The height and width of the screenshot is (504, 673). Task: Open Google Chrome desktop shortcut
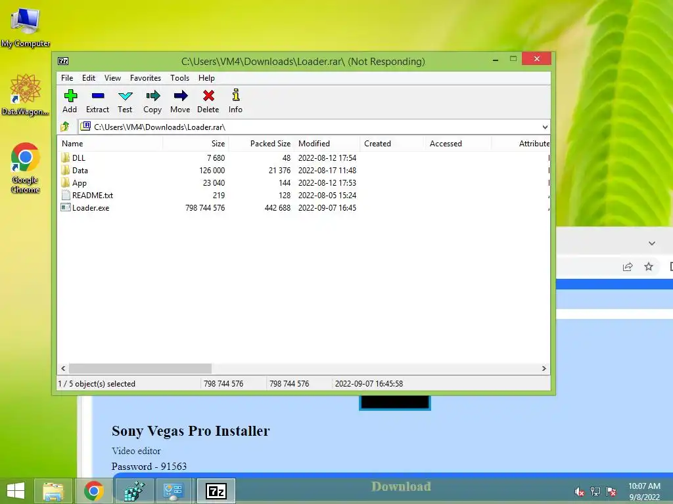coord(26,168)
